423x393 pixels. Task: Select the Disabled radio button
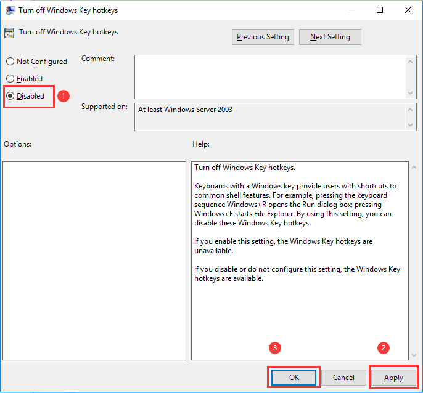(x=10, y=96)
